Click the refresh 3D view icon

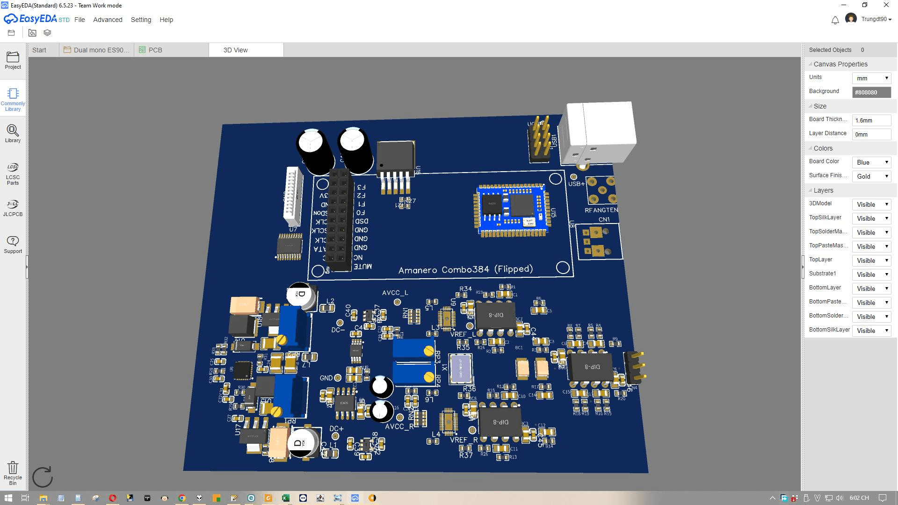42,477
